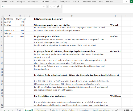Open the Ansicht ribbon tab

point(76,2)
